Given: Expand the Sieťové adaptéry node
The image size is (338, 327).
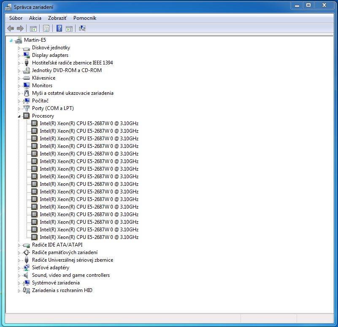Looking at the screenshot, I should click(x=19, y=268).
